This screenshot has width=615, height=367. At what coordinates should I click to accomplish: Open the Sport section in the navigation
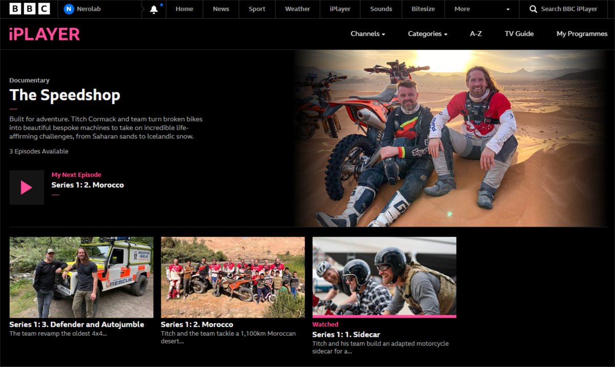coord(256,8)
